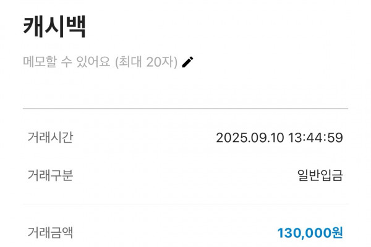Click the gray divider line below the memo

[x=185, y=109]
